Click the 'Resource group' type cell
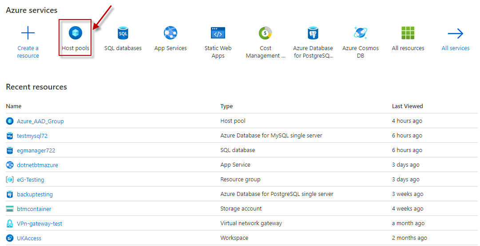The height and width of the screenshot is (246, 480). pyautogui.click(x=240, y=180)
